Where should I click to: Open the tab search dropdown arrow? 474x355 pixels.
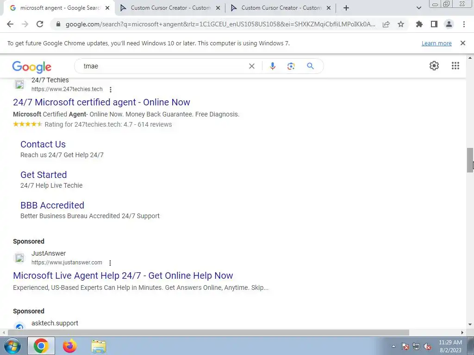pos(418,8)
